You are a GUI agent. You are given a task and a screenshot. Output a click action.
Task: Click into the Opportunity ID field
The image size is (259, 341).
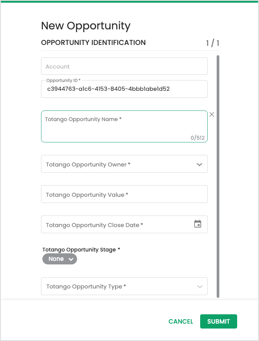pos(124,89)
